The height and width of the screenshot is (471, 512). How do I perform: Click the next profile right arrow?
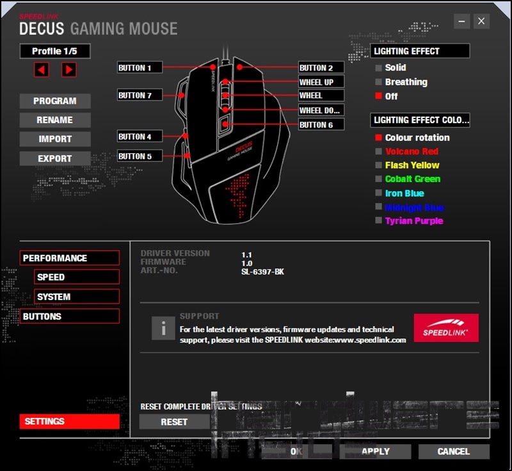pos(69,69)
